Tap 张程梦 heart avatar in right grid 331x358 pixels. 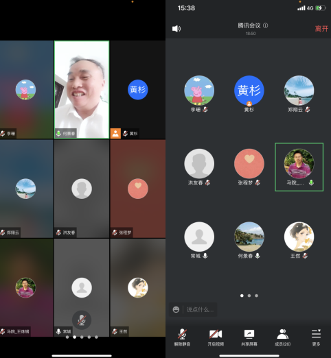(x=249, y=163)
